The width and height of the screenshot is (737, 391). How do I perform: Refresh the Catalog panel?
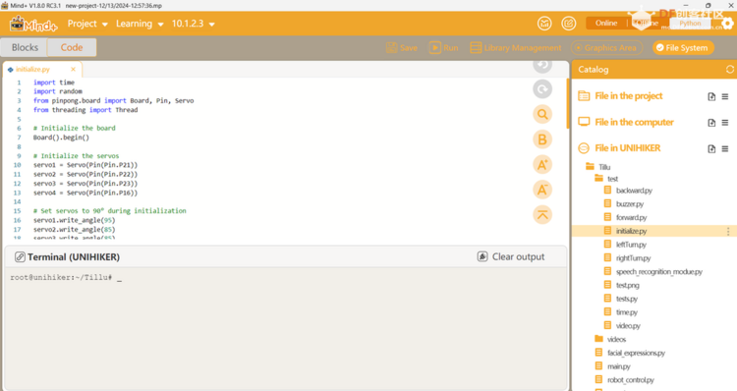pos(729,70)
